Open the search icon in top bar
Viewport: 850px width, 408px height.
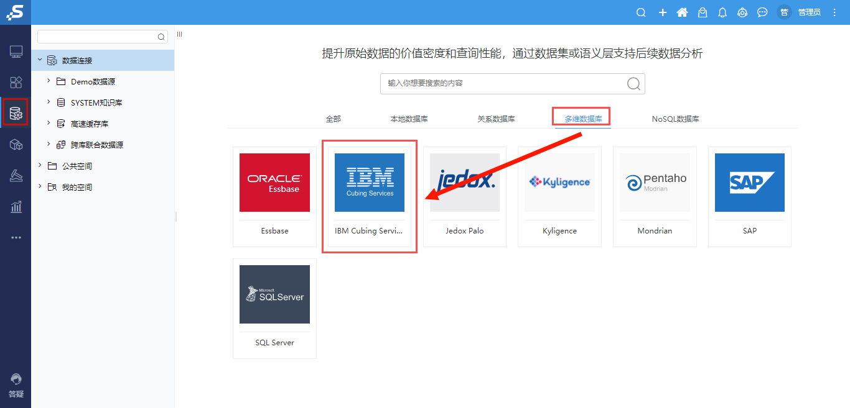[642, 12]
